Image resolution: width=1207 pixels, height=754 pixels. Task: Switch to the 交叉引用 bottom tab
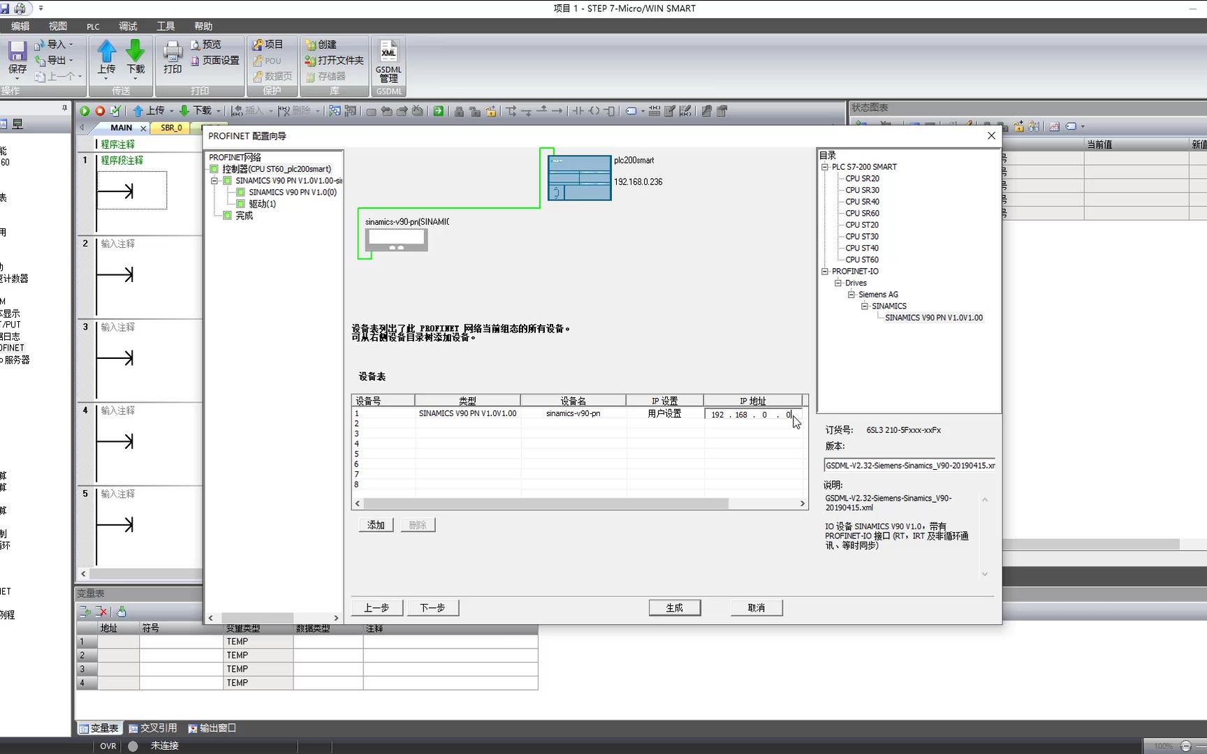click(x=153, y=727)
